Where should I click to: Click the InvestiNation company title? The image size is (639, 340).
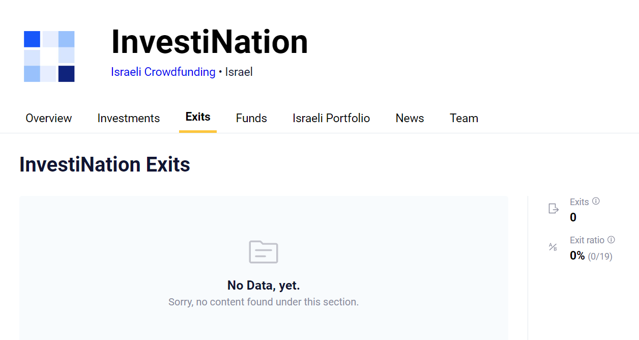(210, 42)
